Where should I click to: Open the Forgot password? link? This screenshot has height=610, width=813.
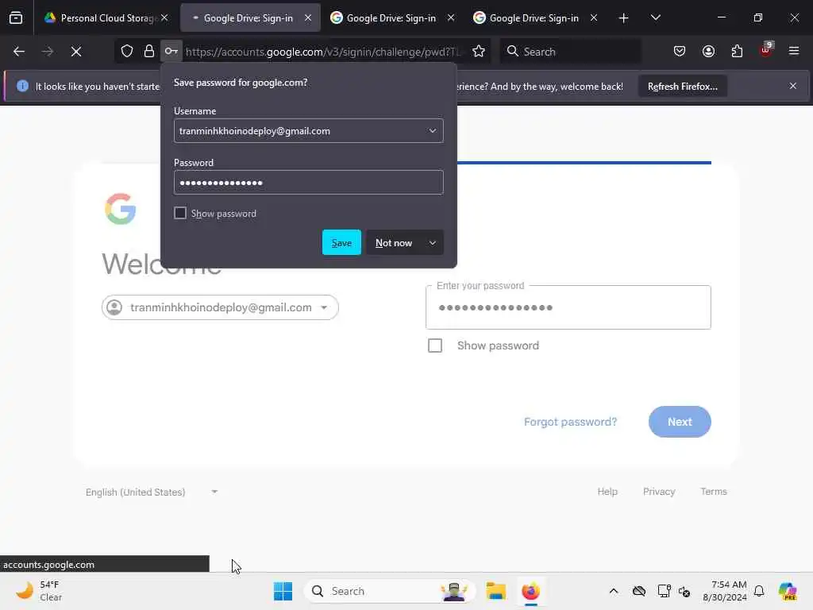point(570,422)
